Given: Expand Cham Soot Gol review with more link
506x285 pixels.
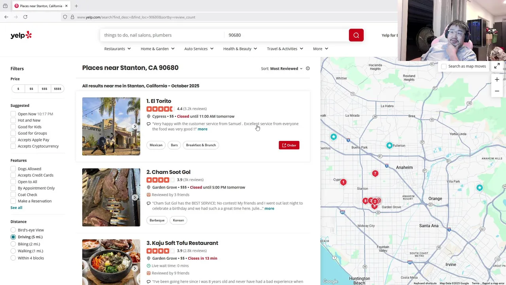Looking at the screenshot, I should (269, 209).
